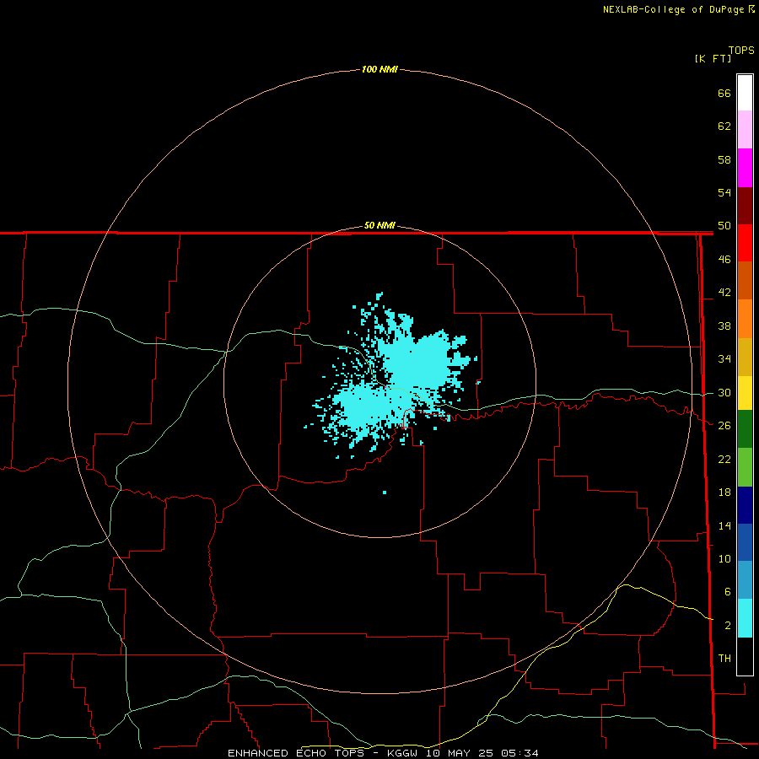Click the light green legend swatch
759x759 pixels.
coord(745,467)
